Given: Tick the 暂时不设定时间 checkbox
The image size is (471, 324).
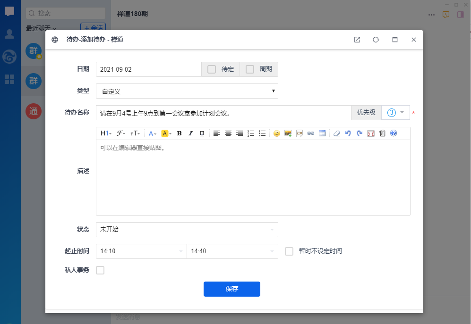Looking at the screenshot, I should pos(289,251).
